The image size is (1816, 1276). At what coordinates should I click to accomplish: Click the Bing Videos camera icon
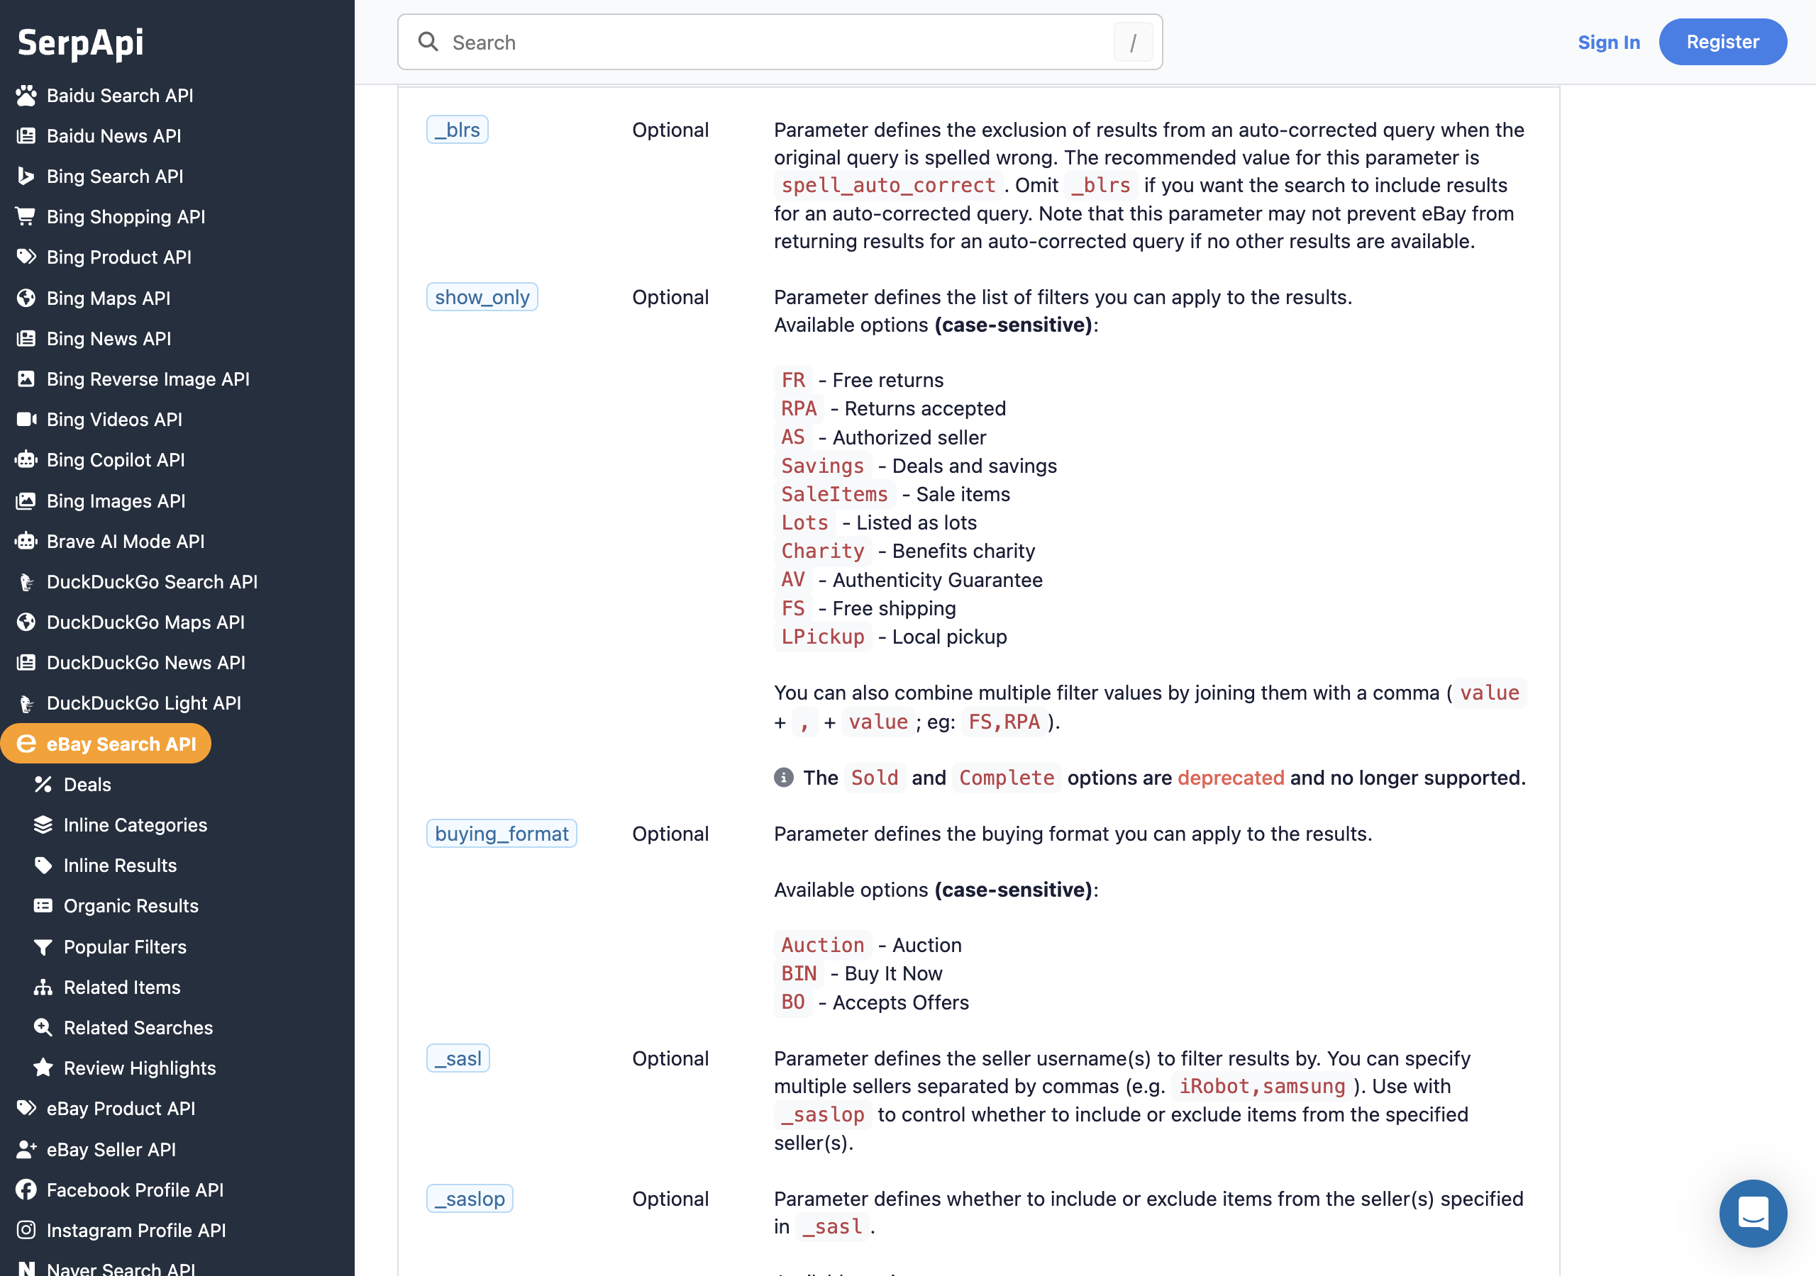[26, 419]
